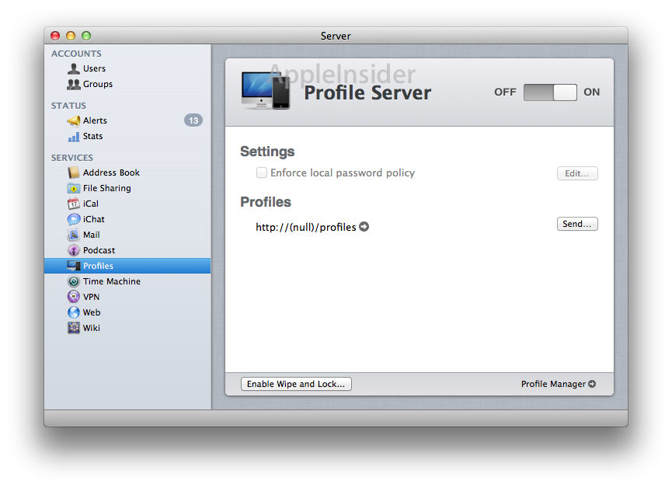Click the Web globe icon
This screenshot has height=488, width=672.
tap(74, 312)
